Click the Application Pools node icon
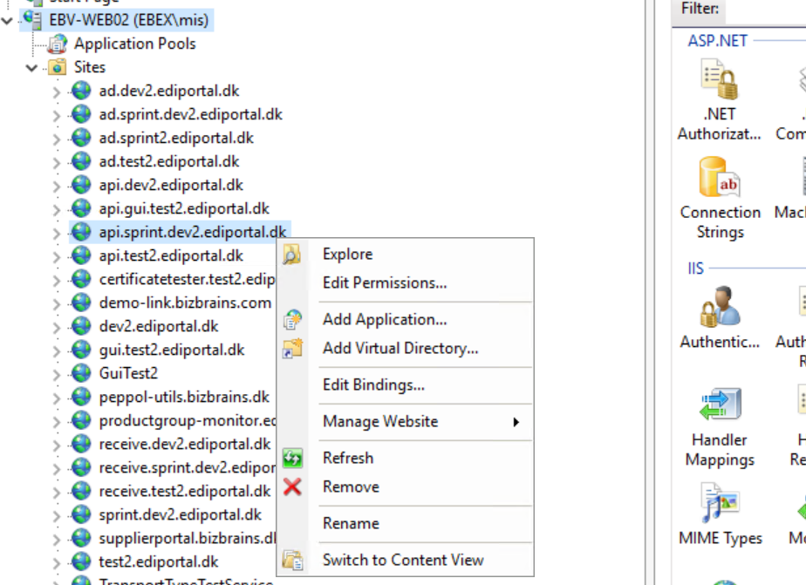 [x=58, y=44]
